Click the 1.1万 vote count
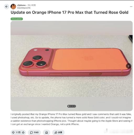 (x=18, y=132)
